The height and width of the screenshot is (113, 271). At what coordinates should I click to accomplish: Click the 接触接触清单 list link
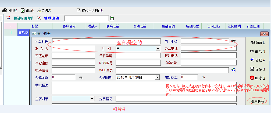[23, 18]
